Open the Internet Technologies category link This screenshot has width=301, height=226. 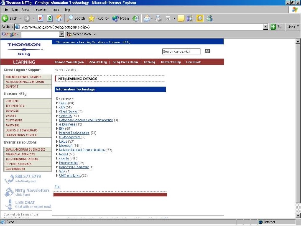point(74,133)
